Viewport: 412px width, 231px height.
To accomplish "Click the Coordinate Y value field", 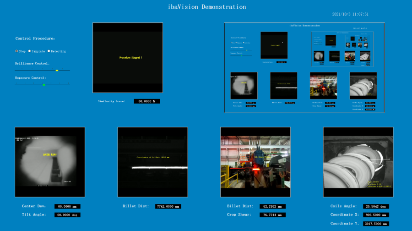I will pyautogui.click(x=376, y=224).
